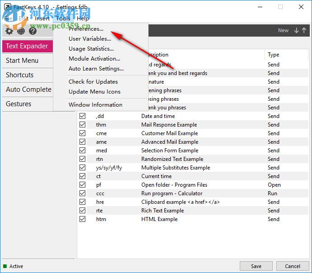Open the Insert menu
Image resolution: width=312 pixels, height=273 pixels.
(42, 19)
